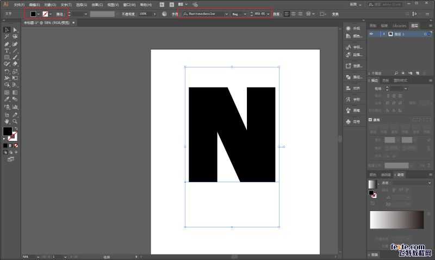The image size is (435, 260).
Task: Select the Direct Selection tool
Action: pos(15,29)
